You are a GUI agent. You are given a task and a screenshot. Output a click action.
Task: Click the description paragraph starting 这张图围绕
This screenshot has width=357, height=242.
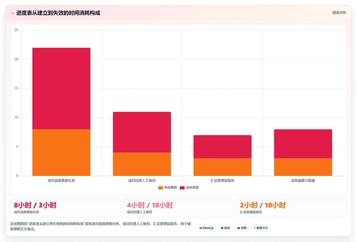[x=101, y=226]
